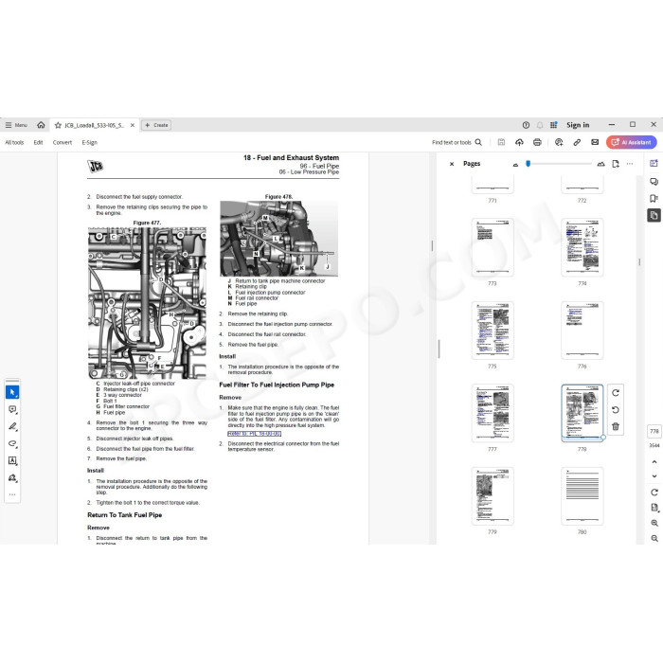Click the JCB logo in page header

(x=96, y=166)
